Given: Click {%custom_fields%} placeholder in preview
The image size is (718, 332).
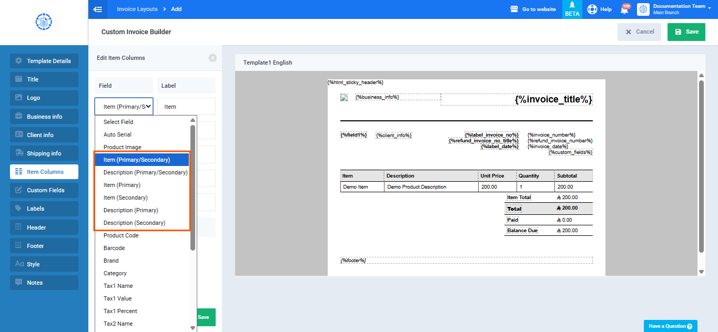Looking at the screenshot, I should 571,152.
